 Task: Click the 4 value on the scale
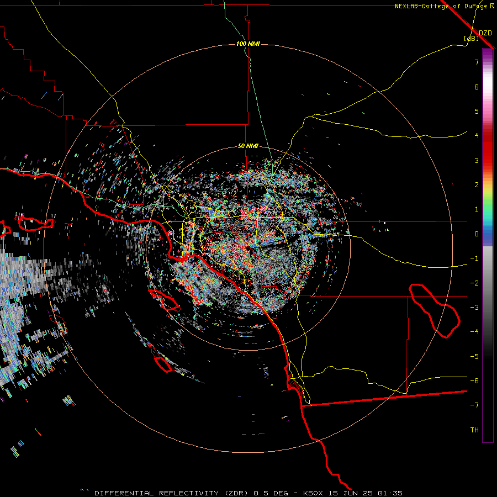(x=477, y=136)
